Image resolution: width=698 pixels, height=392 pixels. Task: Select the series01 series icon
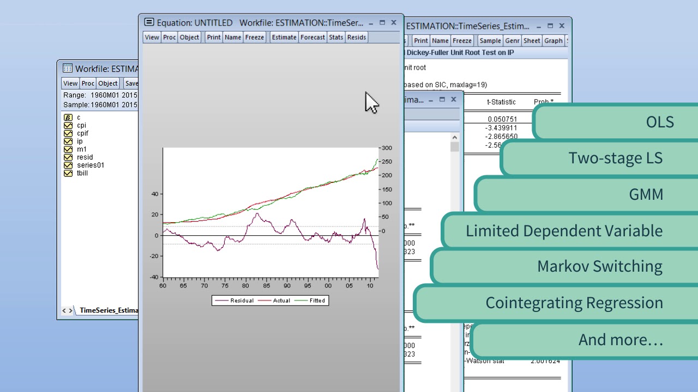[68, 166]
